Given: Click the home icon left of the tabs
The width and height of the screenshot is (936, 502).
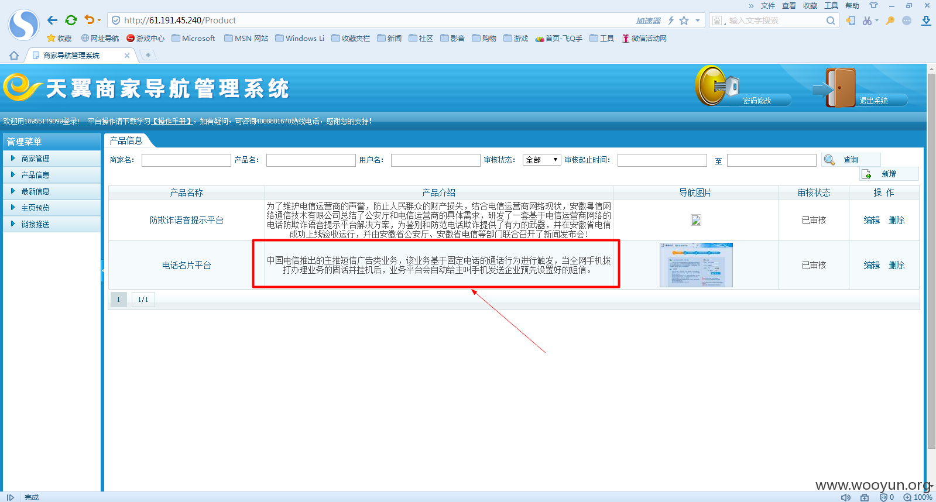Looking at the screenshot, I should [x=14, y=55].
